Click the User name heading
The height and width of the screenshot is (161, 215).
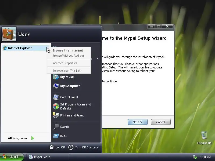(x=24, y=35)
